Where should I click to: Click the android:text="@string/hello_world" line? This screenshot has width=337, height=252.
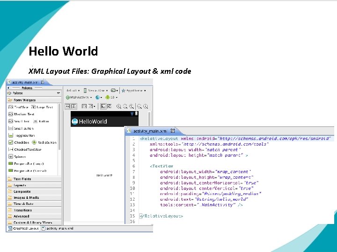pos(204,199)
